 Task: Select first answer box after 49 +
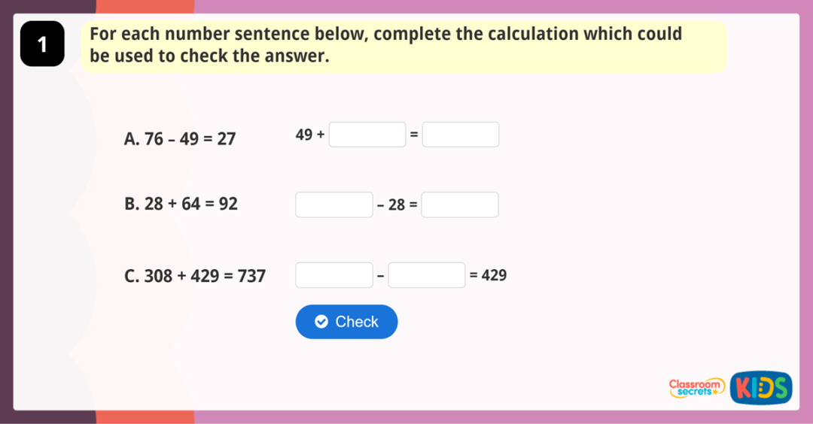(367, 135)
